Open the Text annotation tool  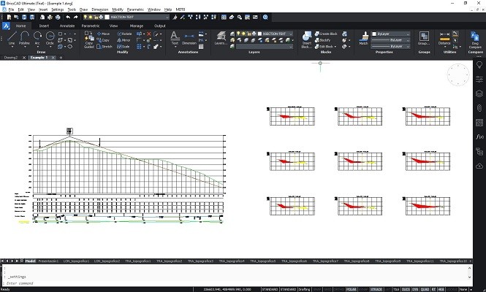175,39
